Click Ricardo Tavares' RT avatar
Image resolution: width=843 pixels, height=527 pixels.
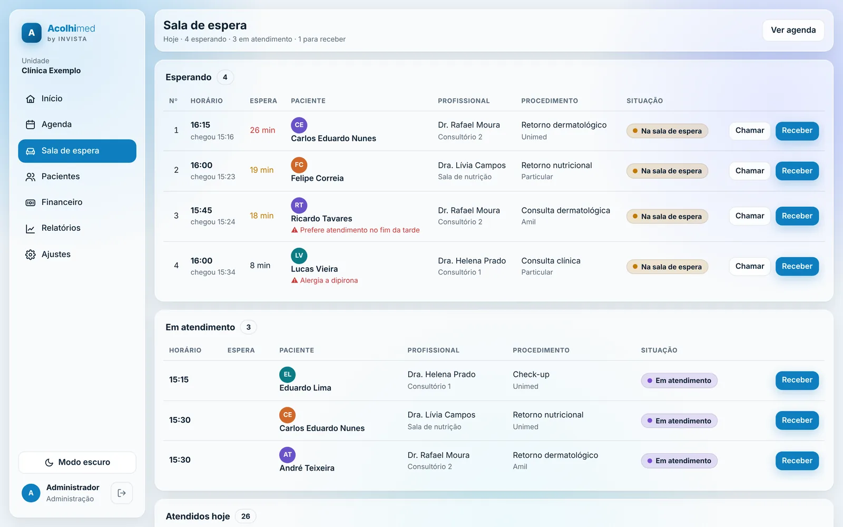tap(299, 205)
